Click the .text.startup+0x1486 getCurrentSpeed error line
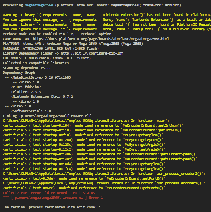The height and width of the screenshot is (212, 211). pyautogui.click(x=100, y=154)
